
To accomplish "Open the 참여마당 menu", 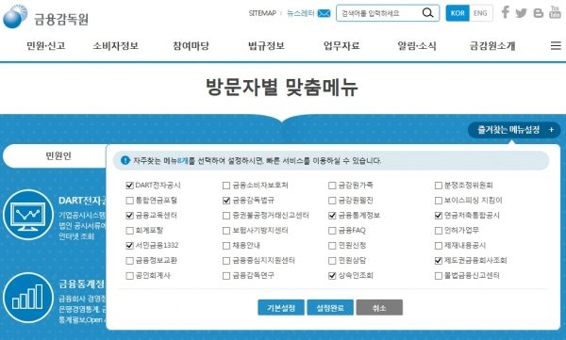I will pyautogui.click(x=191, y=46).
